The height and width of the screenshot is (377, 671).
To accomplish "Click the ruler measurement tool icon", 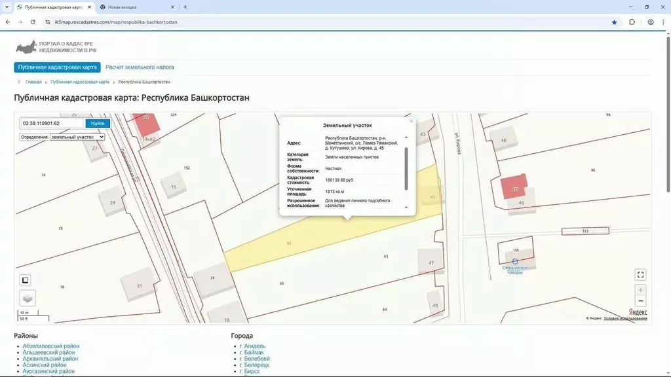I will click(x=26, y=280).
